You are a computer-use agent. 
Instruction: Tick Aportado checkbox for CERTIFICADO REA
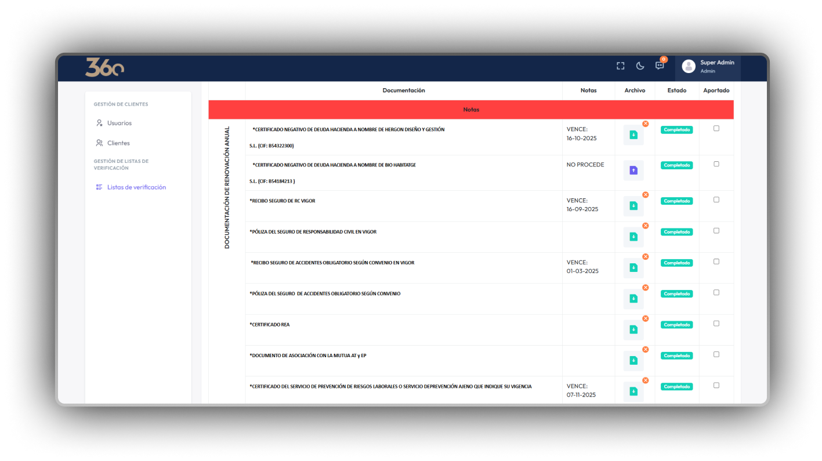click(x=716, y=324)
